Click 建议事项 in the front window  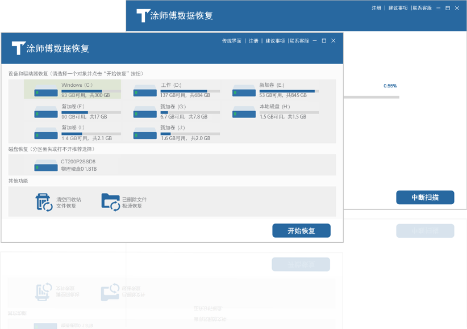(274, 41)
